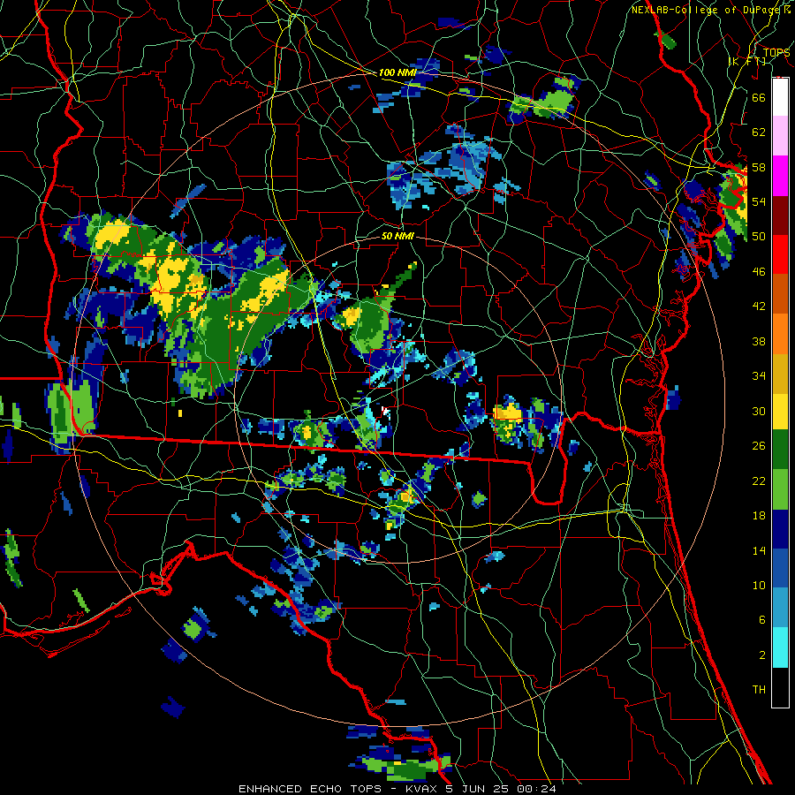Select the light pink legend swatch
The height and width of the screenshot is (795, 795).
(x=780, y=135)
